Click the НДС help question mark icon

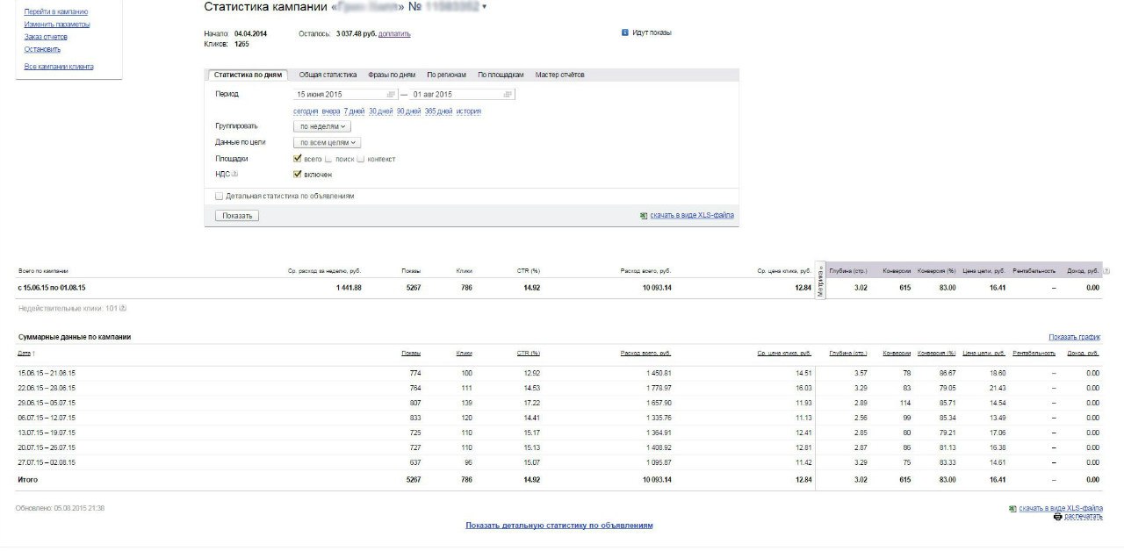click(x=234, y=175)
